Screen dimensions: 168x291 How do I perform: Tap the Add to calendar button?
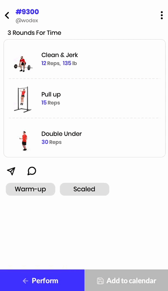(126, 280)
